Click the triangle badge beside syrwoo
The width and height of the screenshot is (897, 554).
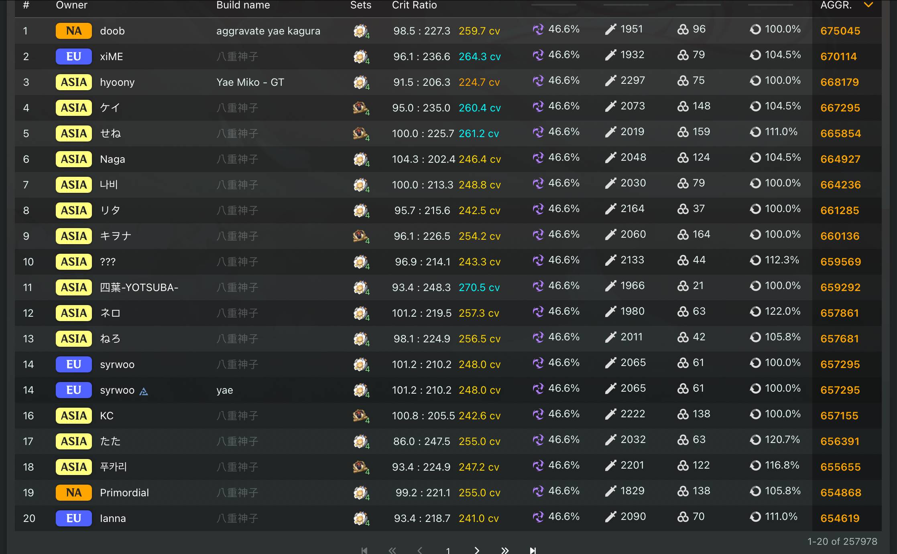pos(144,391)
